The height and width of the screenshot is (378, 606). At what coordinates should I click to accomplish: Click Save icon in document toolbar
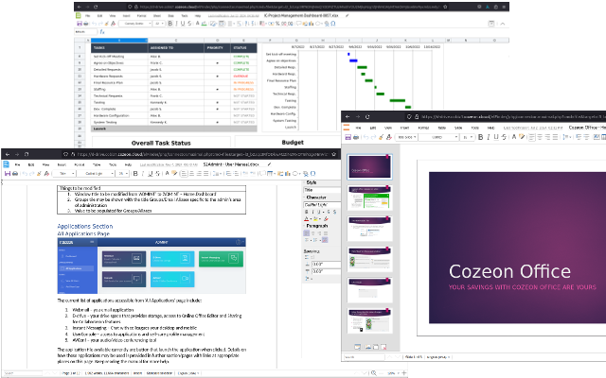8,174
